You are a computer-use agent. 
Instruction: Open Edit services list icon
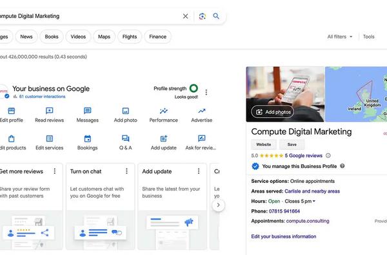50,138
